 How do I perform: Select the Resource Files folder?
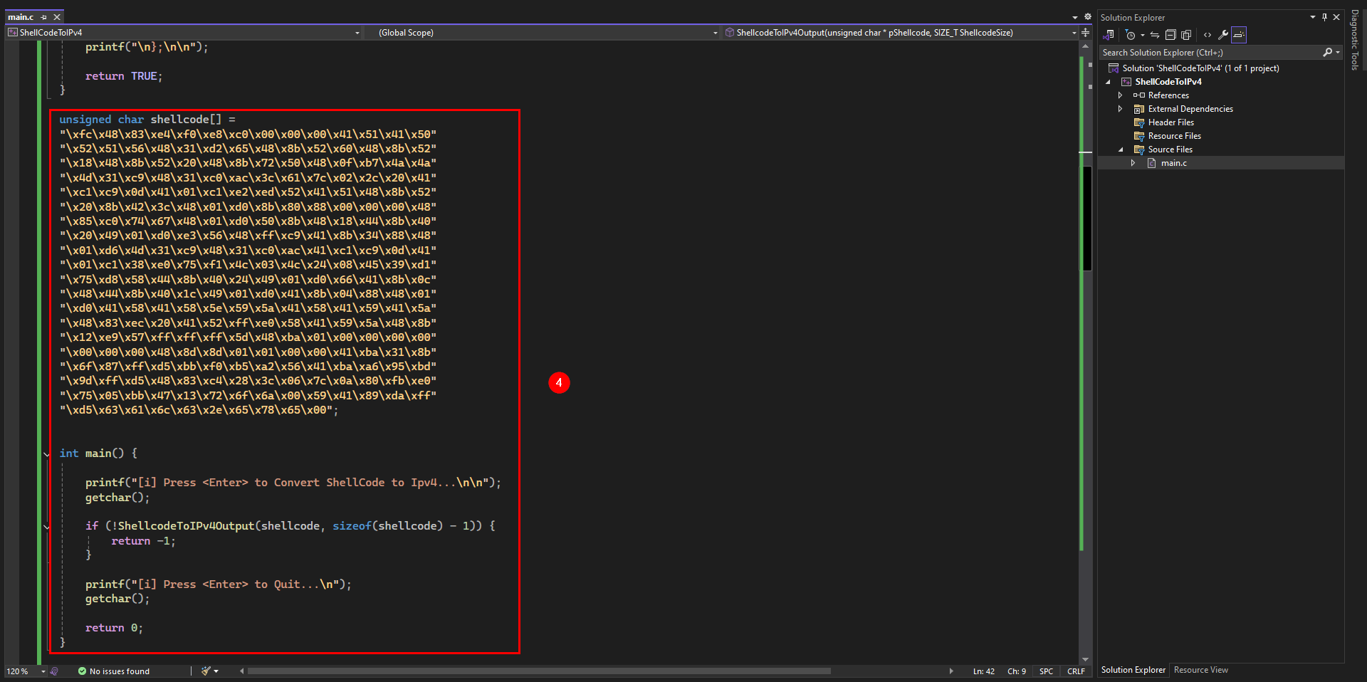[x=1174, y=136]
